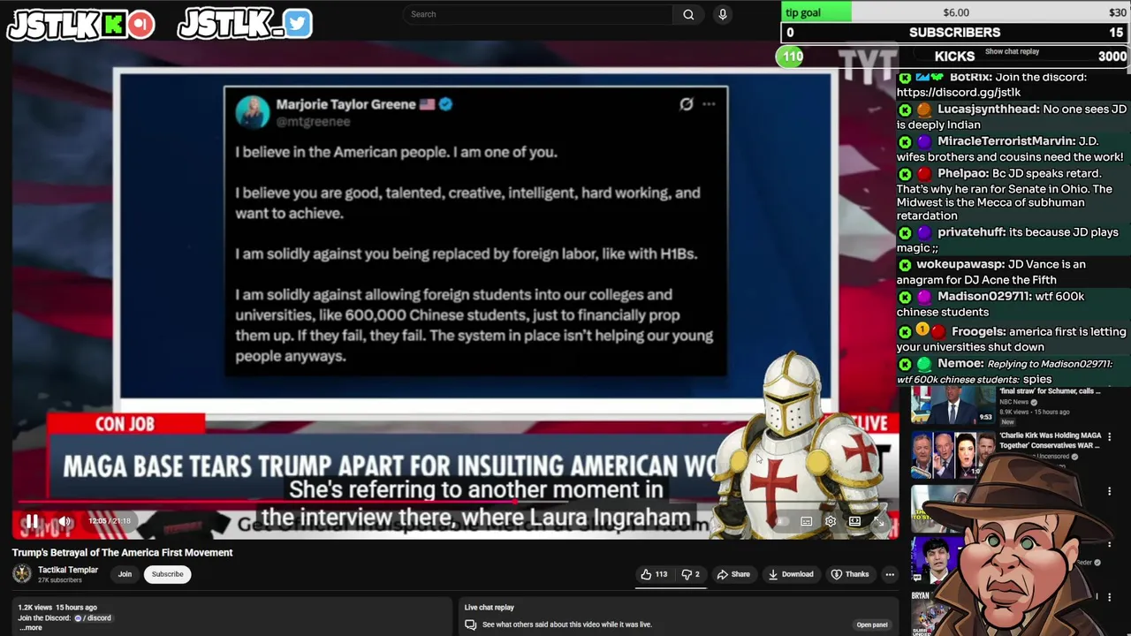Download the video
Image resolution: width=1131 pixels, height=636 pixels.
[x=791, y=574]
